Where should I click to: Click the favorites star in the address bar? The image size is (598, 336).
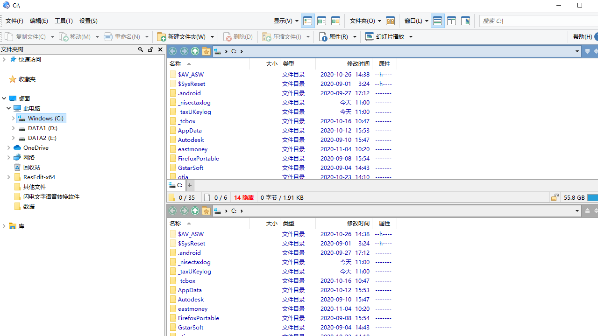tap(206, 51)
